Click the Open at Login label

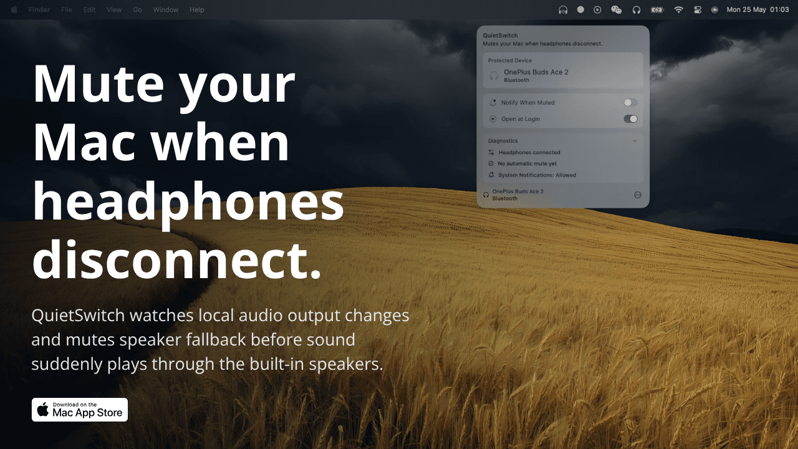(521, 118)
